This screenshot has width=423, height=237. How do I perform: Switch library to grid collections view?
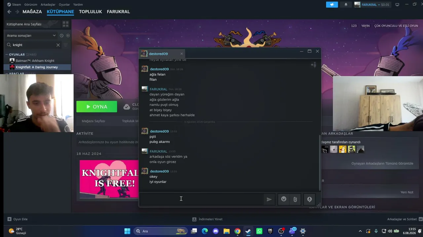click(65, 24)
